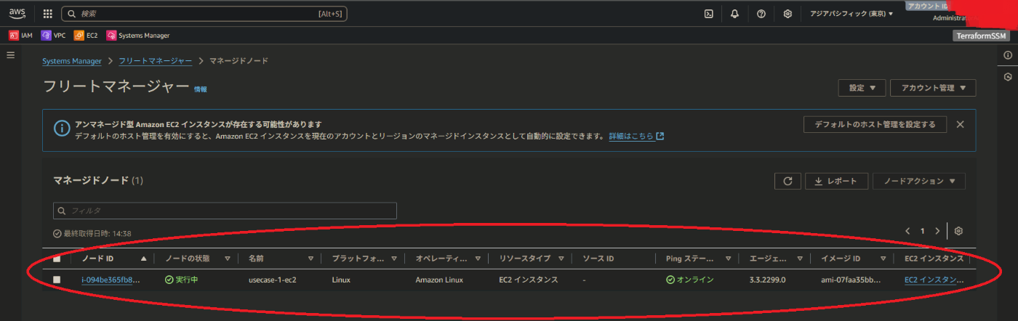
Task: Open the EC2 インスタンス link in row
Action: click(934, 280)
